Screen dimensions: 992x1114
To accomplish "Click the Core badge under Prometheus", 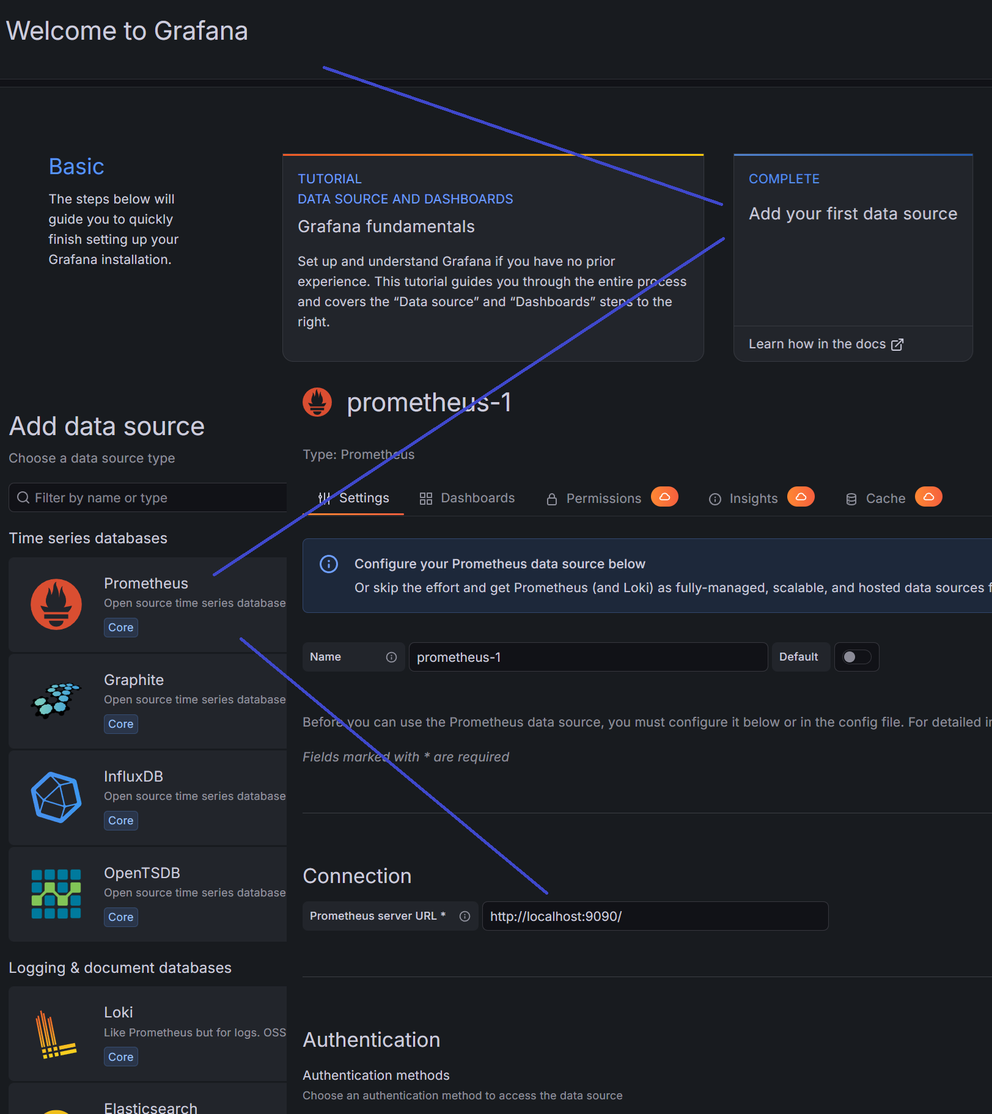I will [x=121, y=628].
